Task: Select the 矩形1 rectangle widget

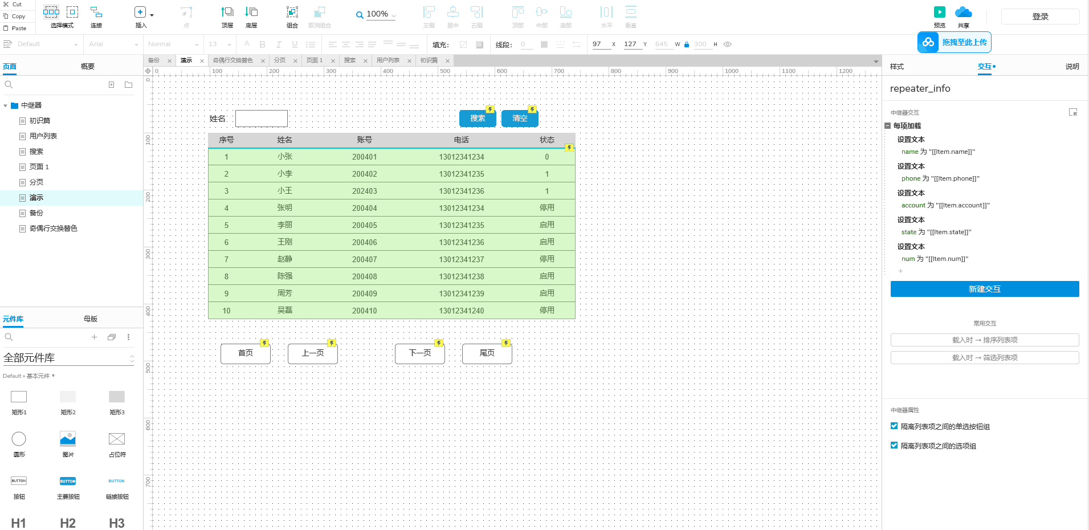Action: coord(19,397)
